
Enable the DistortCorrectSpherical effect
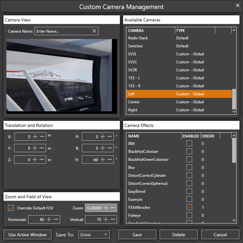pyautogui.click(x=189, y=183)
